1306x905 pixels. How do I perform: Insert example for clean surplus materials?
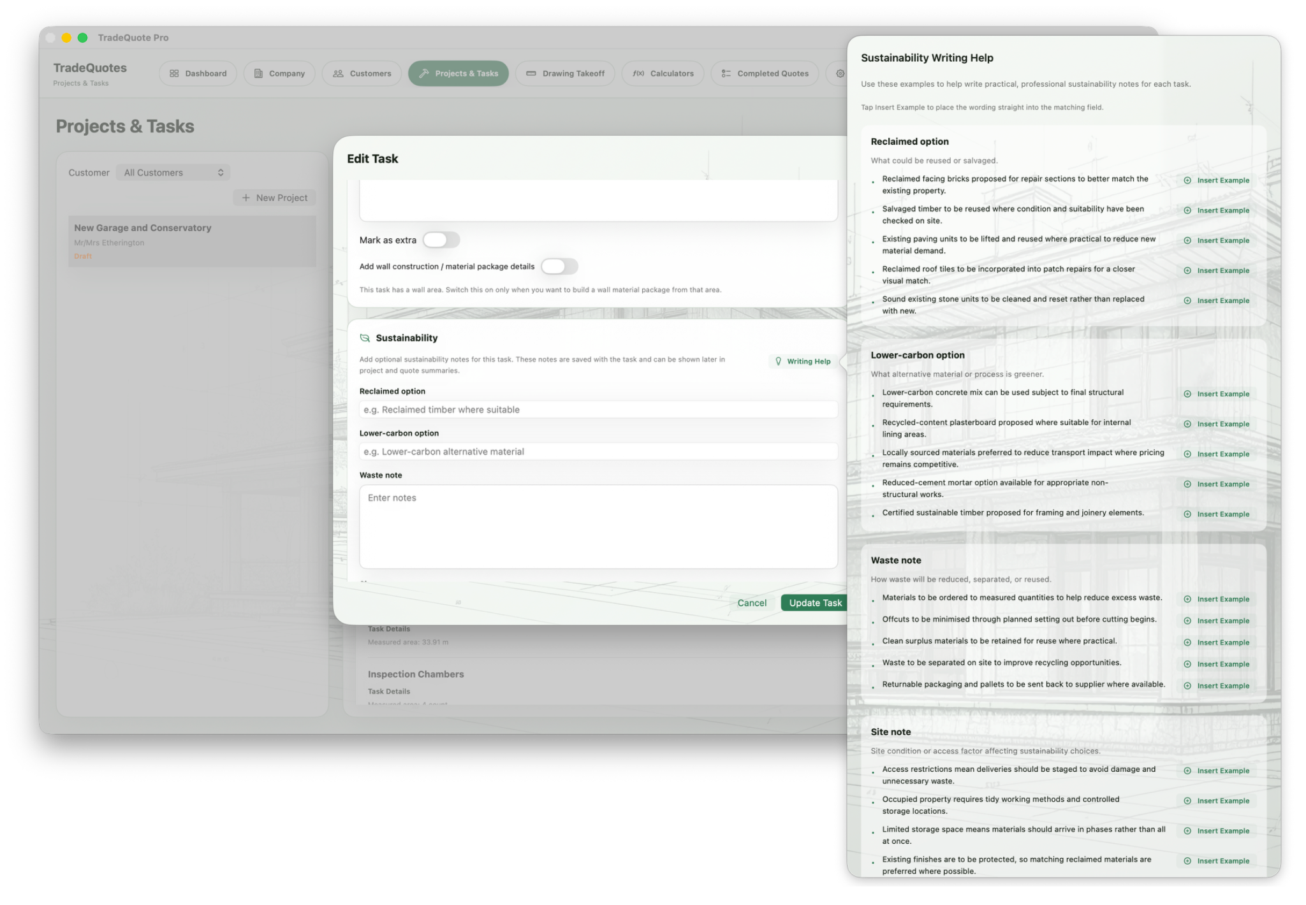(1217, 642)
